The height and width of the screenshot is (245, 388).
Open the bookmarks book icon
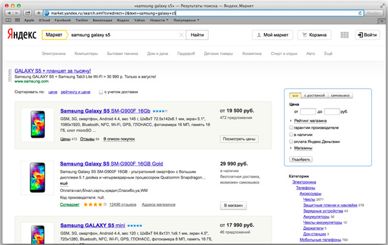tap(8, 20)
